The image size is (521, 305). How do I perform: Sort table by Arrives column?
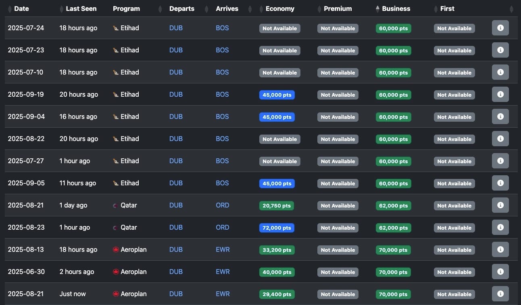[227, 8]
